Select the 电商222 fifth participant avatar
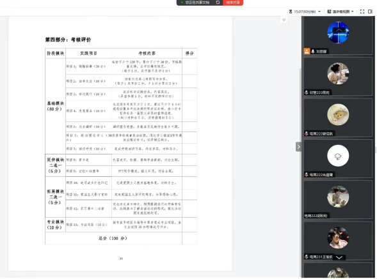This screenshot has height=279, width=377. pos(338,197)
